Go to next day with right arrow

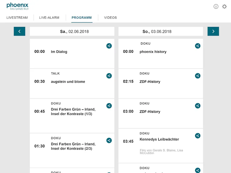point(213,31)
